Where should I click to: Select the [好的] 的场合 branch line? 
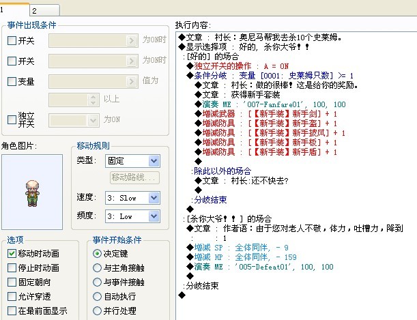[210, 57]
